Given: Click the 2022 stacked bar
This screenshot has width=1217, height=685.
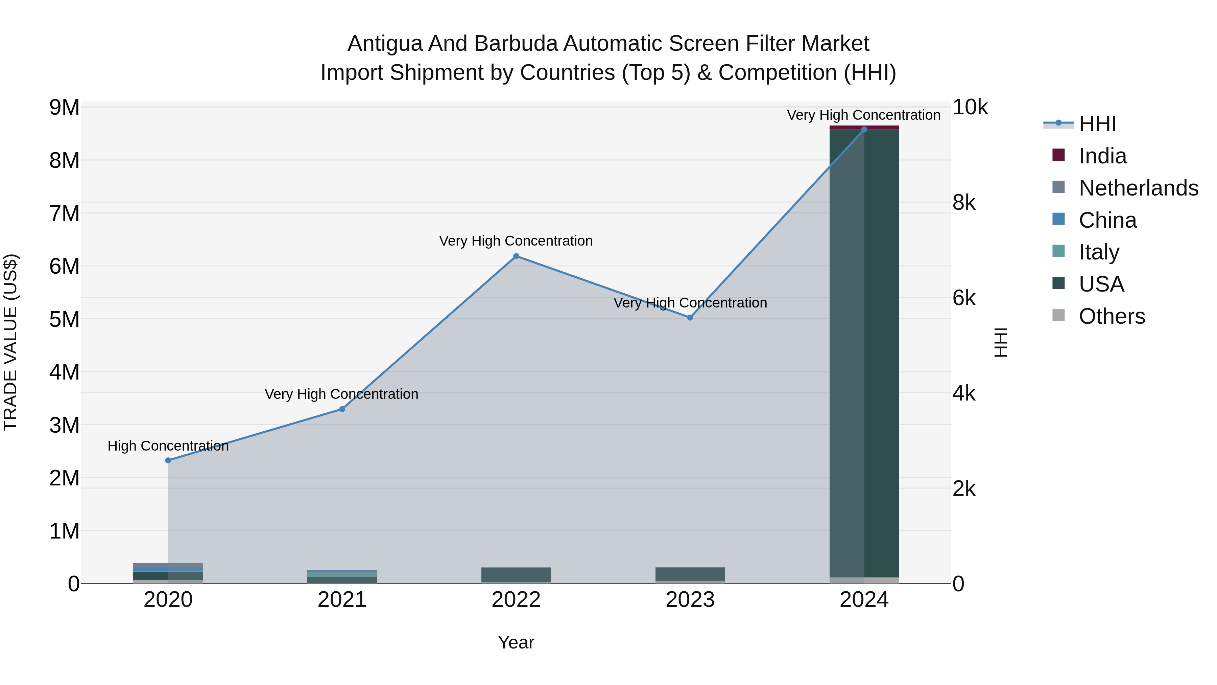Looking at the screenshot, I should click(516, 575).
